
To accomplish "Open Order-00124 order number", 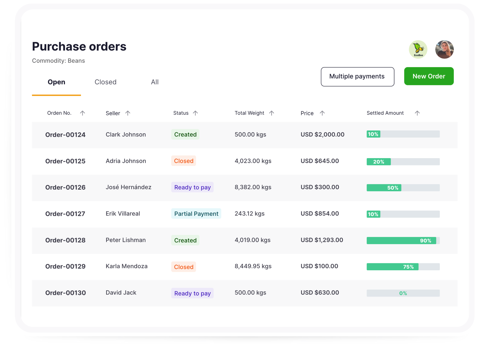I will pos(65,135).
